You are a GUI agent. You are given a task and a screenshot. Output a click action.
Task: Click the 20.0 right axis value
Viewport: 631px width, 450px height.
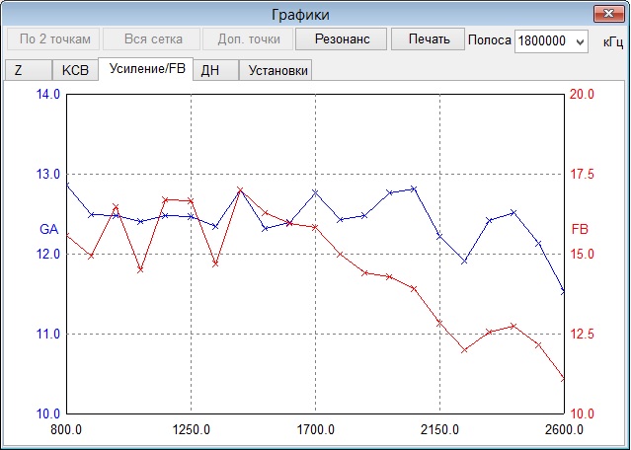(x=582, y=94)
